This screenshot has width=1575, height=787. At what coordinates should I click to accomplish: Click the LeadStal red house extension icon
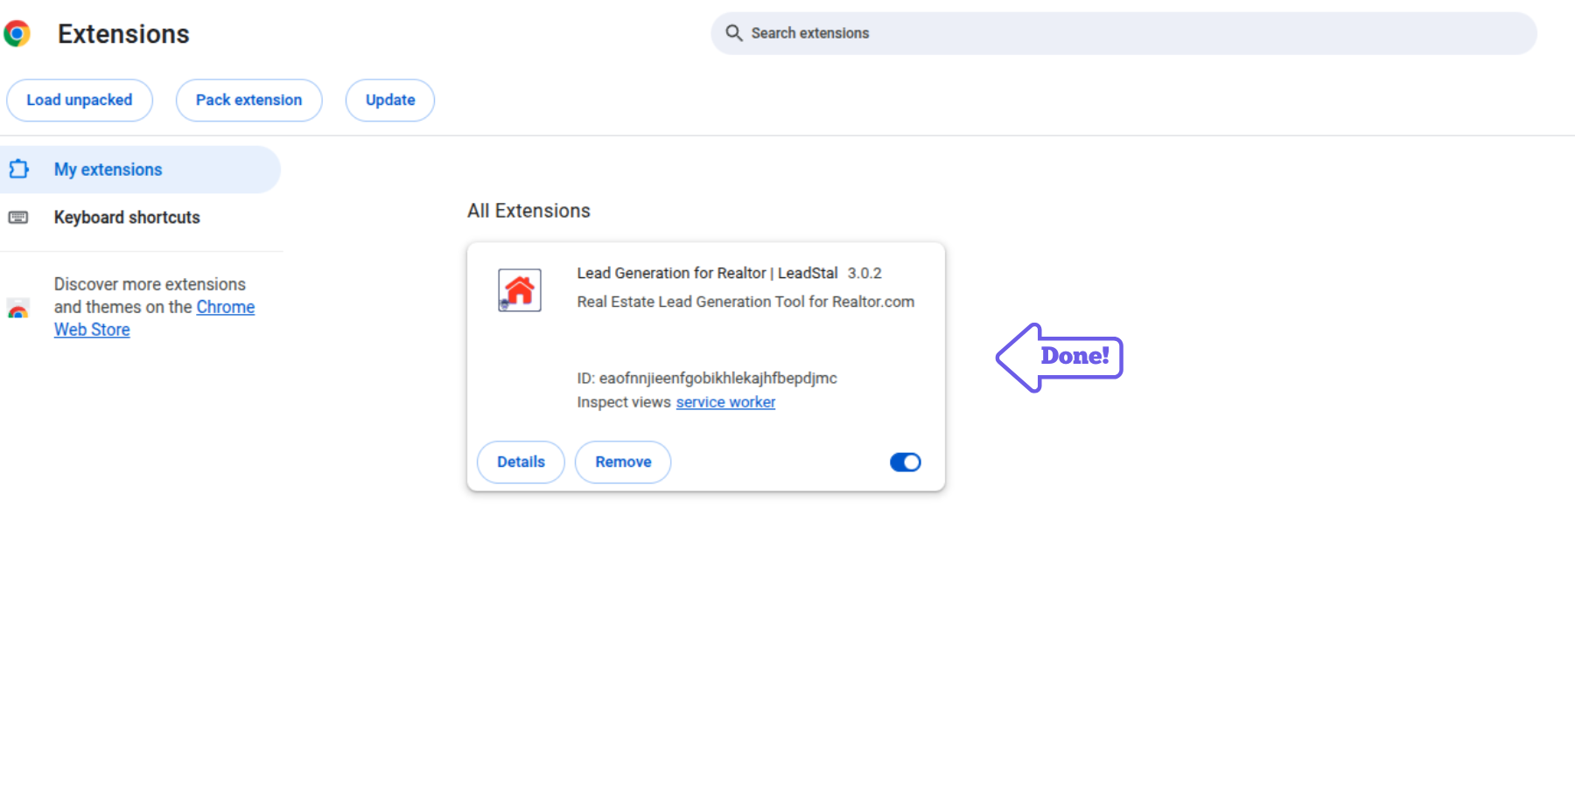(x=520, y=290)
